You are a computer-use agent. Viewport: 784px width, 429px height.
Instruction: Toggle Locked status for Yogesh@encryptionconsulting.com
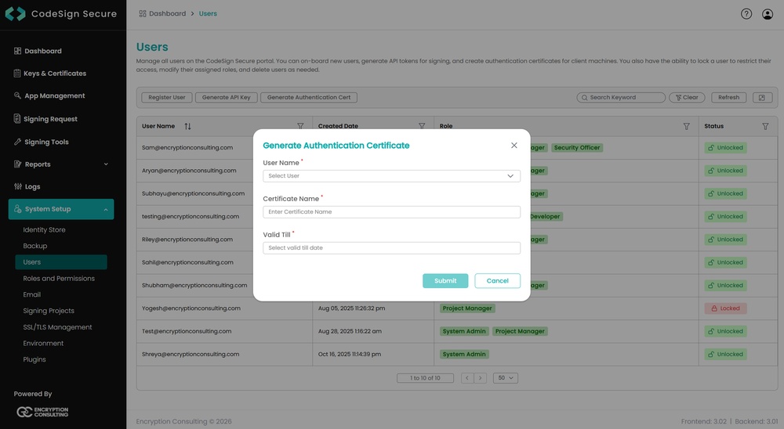725,308
